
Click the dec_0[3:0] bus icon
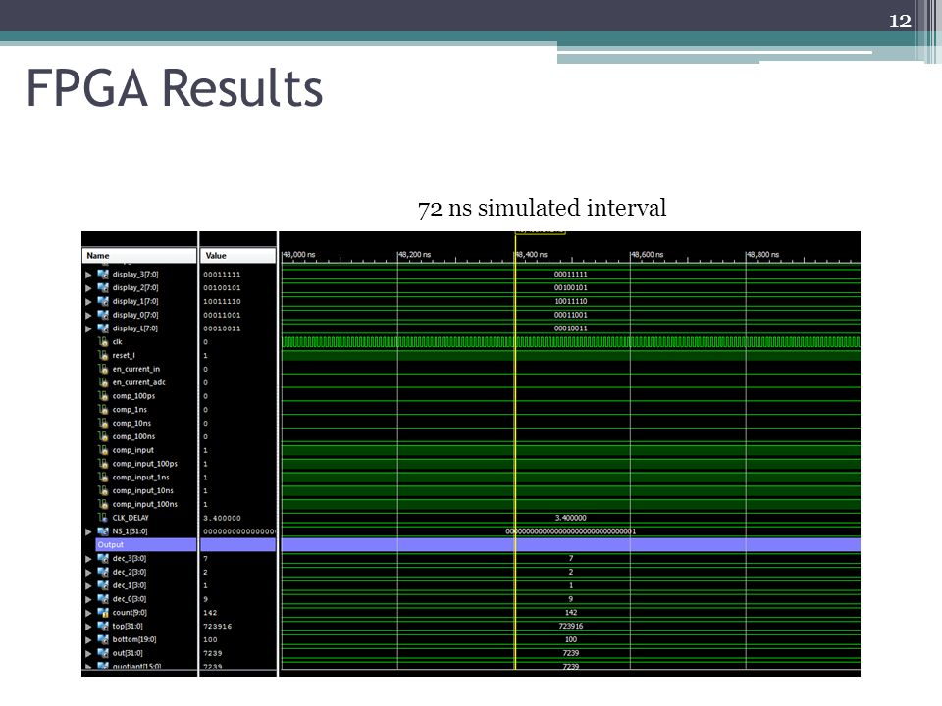click(103, 599)
